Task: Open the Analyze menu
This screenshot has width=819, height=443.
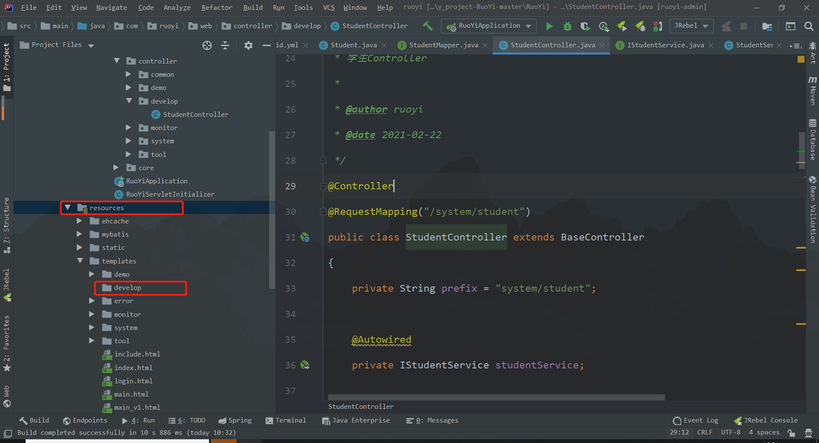Action: 177,8
